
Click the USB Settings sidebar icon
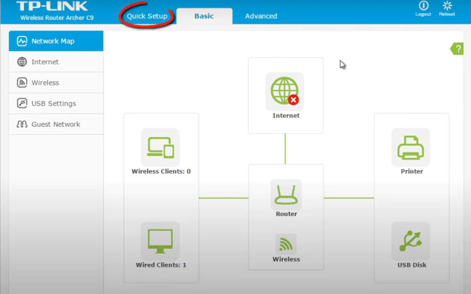(x=22, y=104)
